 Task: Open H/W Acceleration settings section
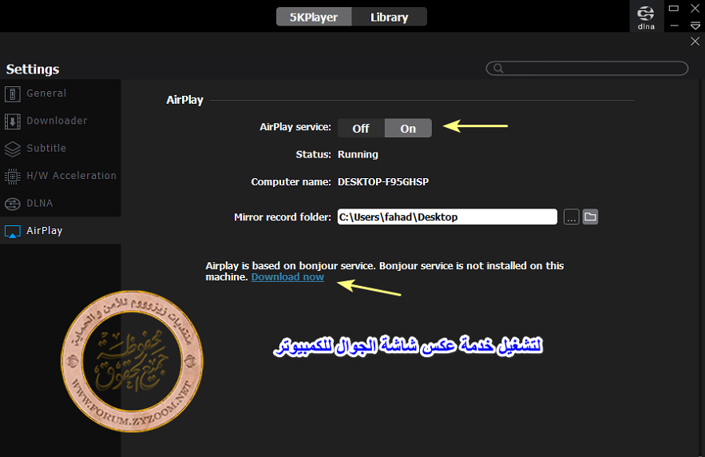(60, 176)
